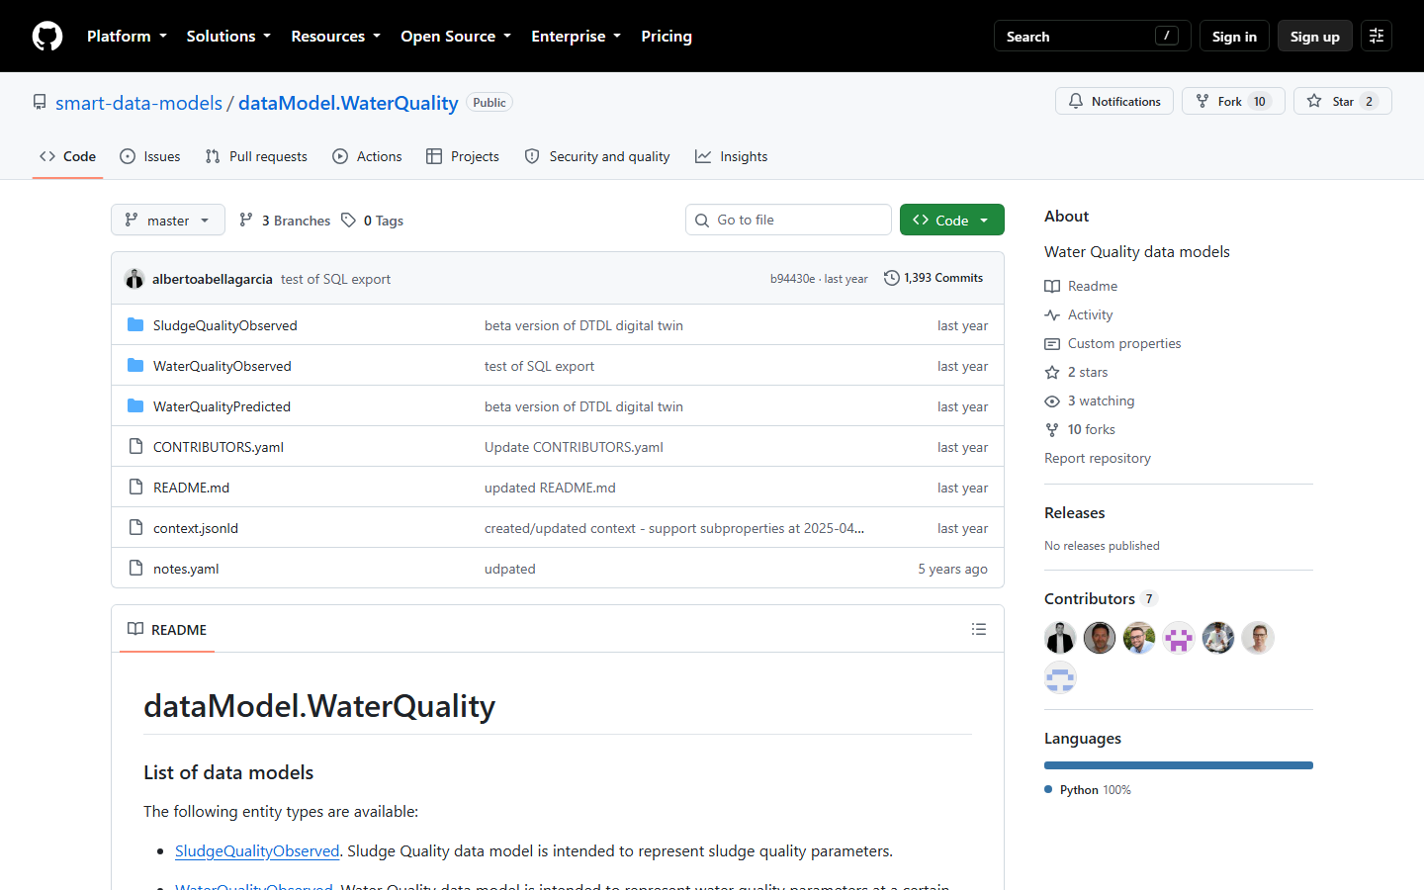The width and height of the screenshot is (1424, 890).
Task: Switch to the Issues tab
Action: pos(150,156)
